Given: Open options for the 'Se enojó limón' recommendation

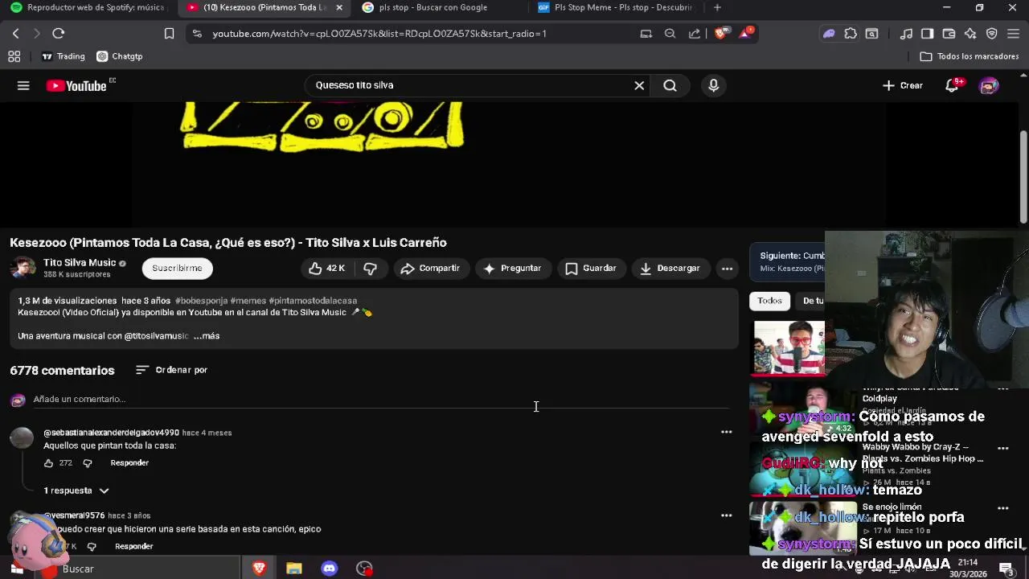Looking at the screenshot, I should (1002, 508).
